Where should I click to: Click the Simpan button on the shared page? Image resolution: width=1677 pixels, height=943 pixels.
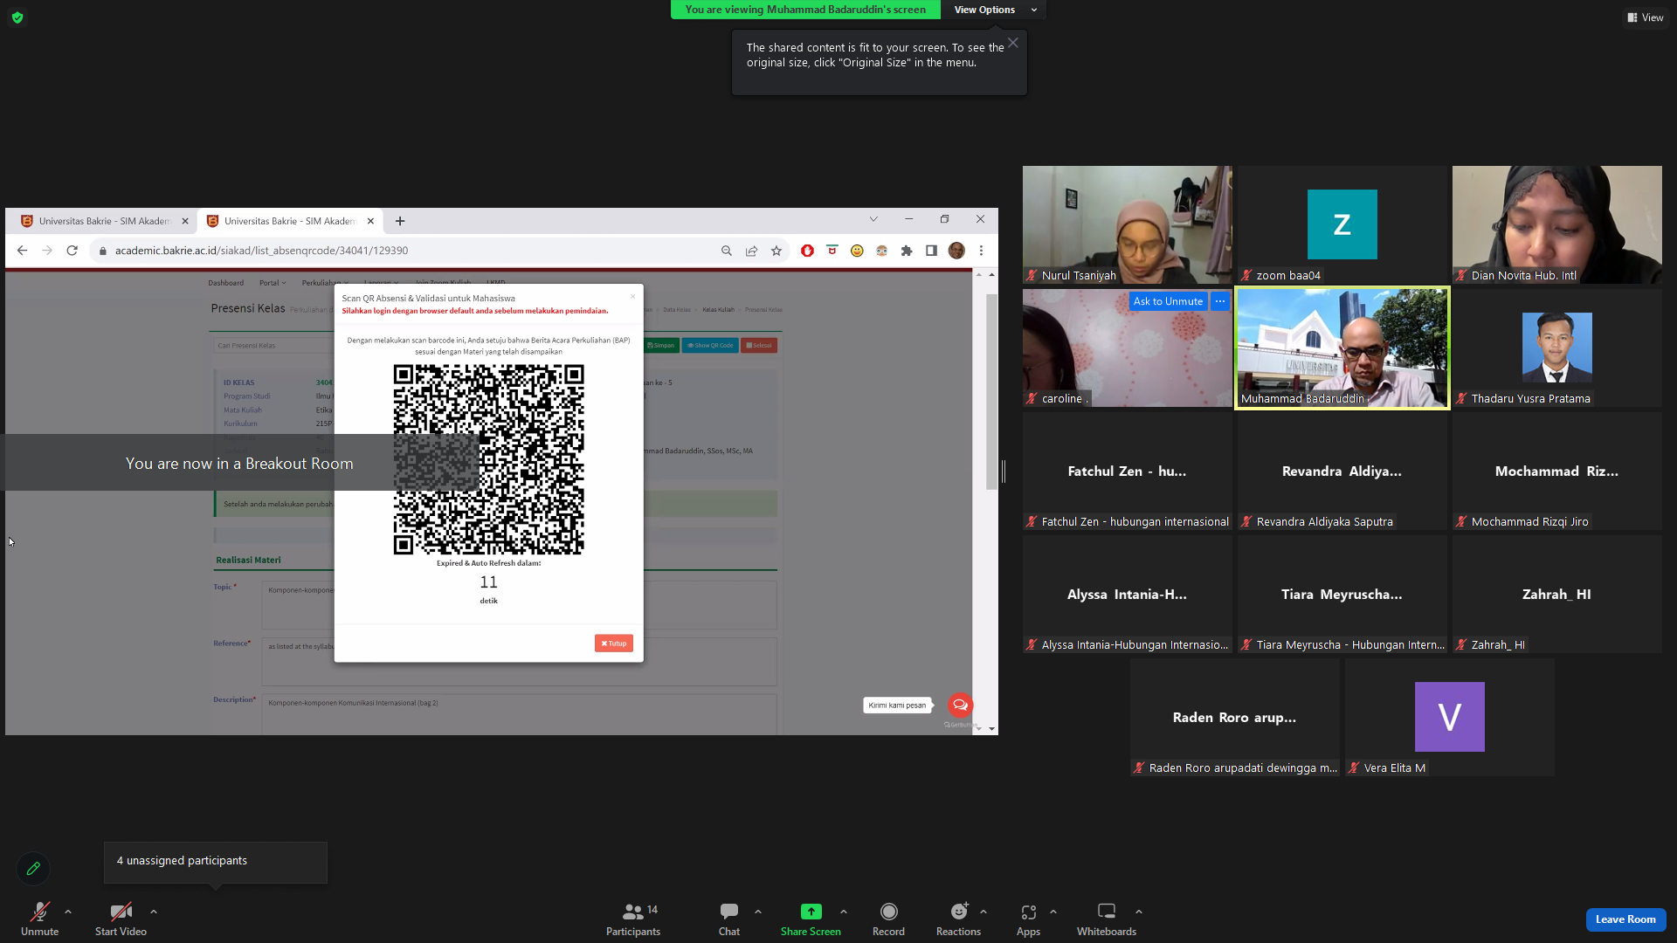point(660,346)
